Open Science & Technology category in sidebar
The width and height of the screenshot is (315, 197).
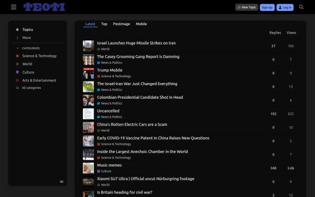pyautogui.click(x=39, y=56)
